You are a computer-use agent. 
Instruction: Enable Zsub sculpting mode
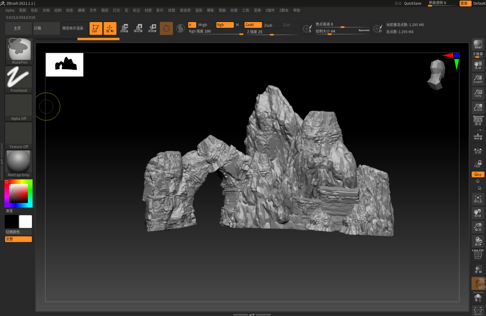268,25
